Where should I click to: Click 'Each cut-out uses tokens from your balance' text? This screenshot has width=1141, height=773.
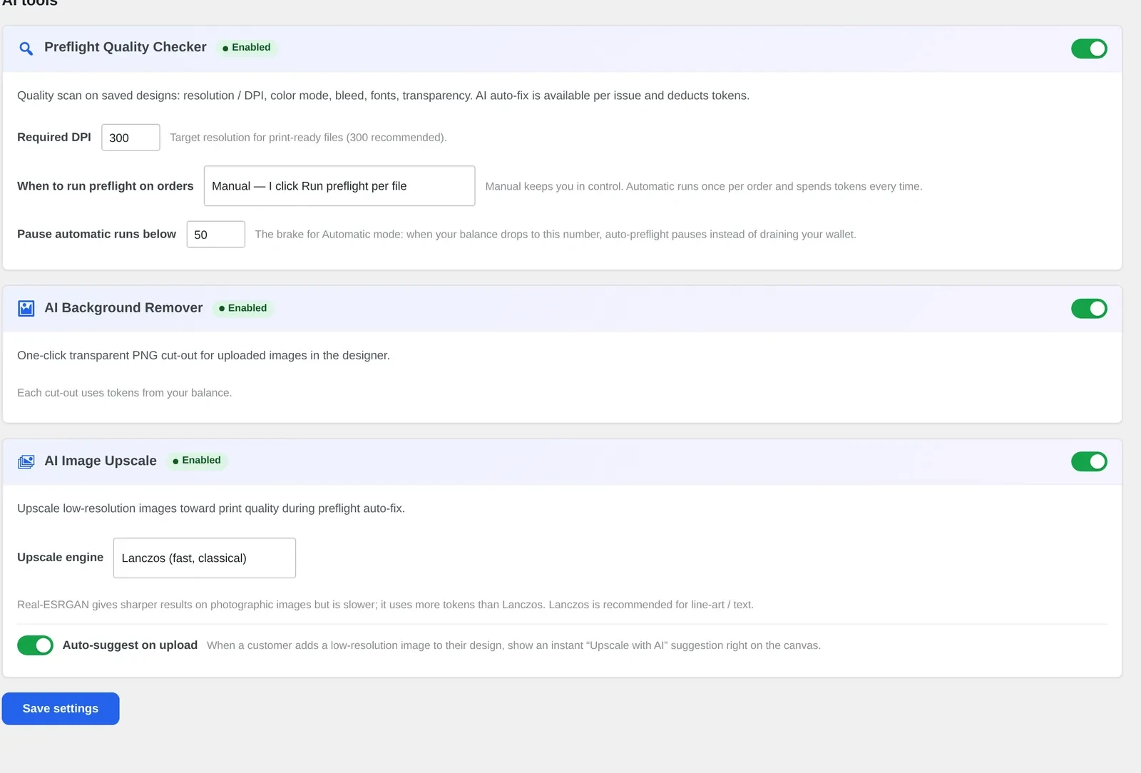click(124, 393)
